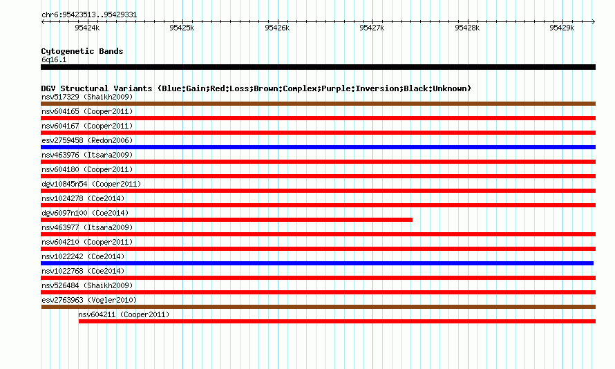Click the 95427k ruler label
The height and width of the screenshot is (369, 615).
point(372,28)
